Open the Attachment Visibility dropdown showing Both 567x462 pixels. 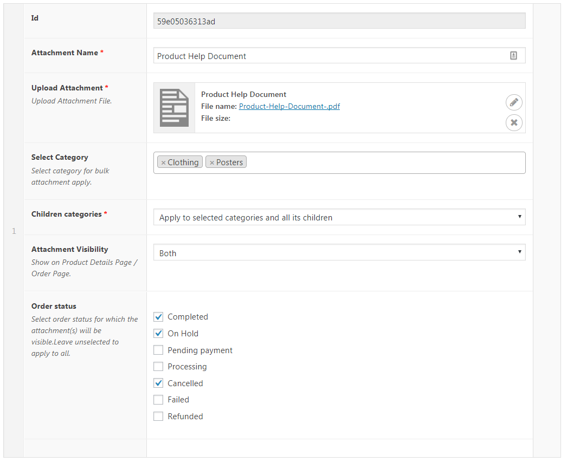point(339,252)
